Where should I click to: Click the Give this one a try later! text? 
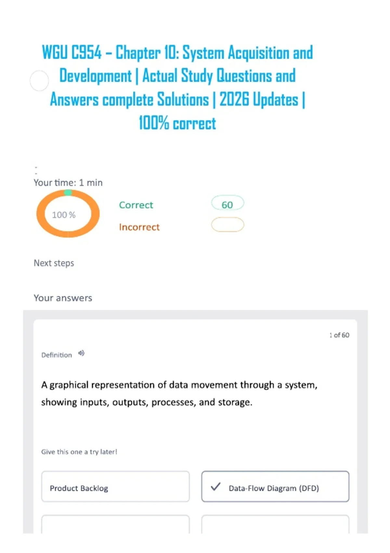click(x=79, y=452)
